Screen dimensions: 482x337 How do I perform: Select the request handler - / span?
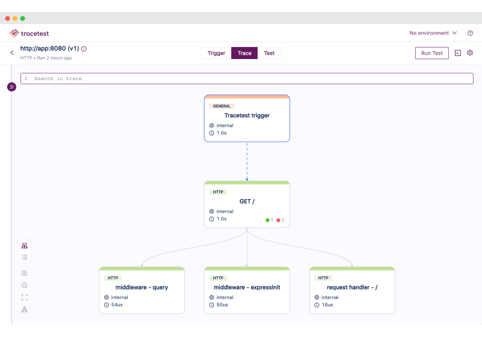point(352,290)
